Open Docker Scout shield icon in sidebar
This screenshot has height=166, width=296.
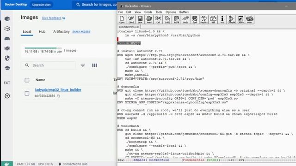[7, 58]
